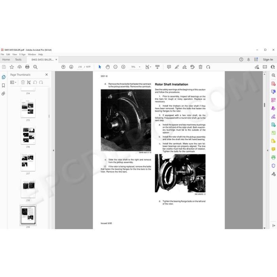
Task: Click the page number input field
Action: click(80, 67)
